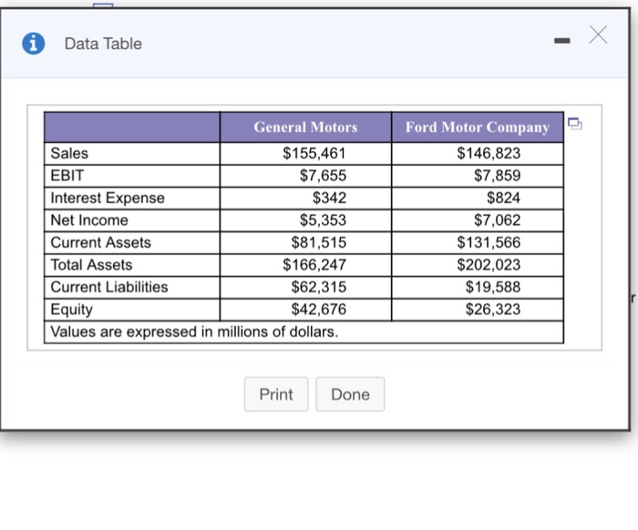Screen dimensions: 638x530
Task: Select Ford current liabilities $19,588
Action: (x=493, y=287)
